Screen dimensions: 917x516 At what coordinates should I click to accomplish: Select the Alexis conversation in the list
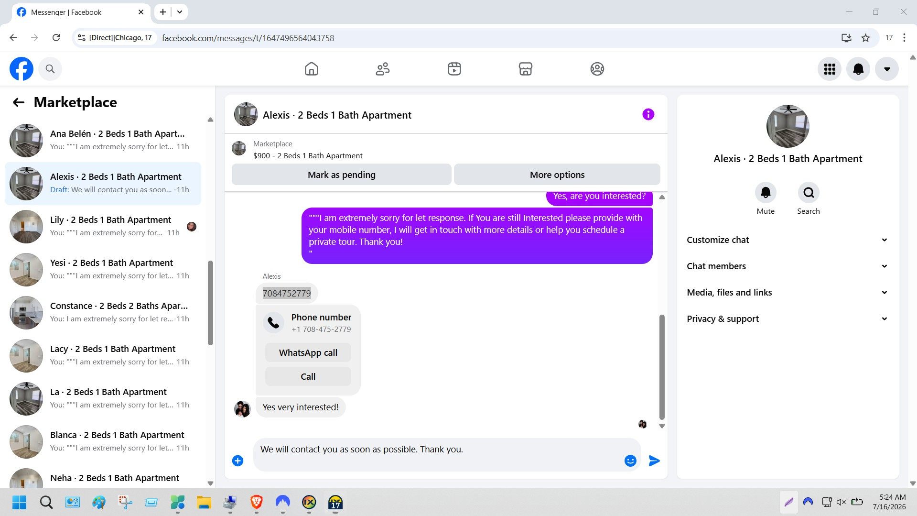coord(103,184)
